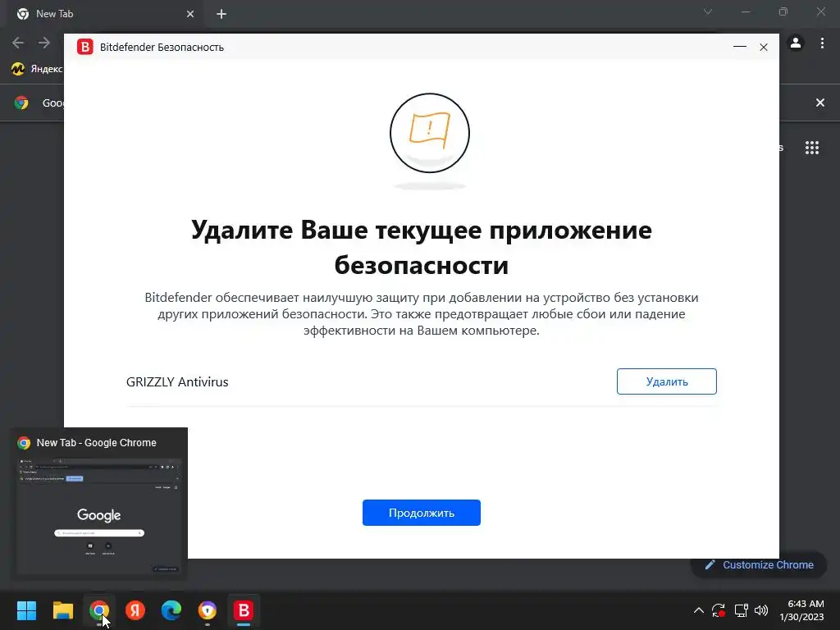Click the blue Продолжить button
The width and height of the screenshot is (840, 630).
pyautogui.click(x=421, y=513)
